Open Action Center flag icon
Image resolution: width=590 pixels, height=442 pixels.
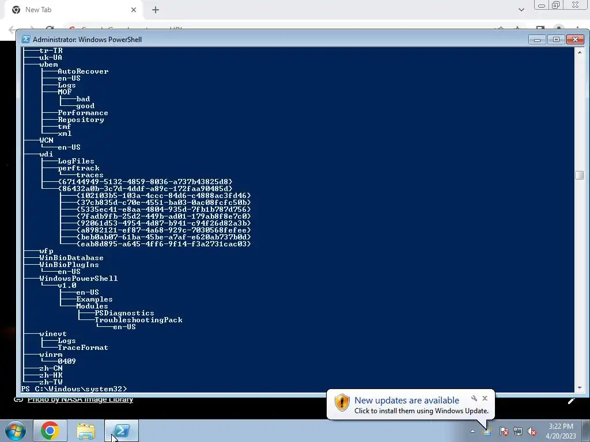[x=504, y=431]
